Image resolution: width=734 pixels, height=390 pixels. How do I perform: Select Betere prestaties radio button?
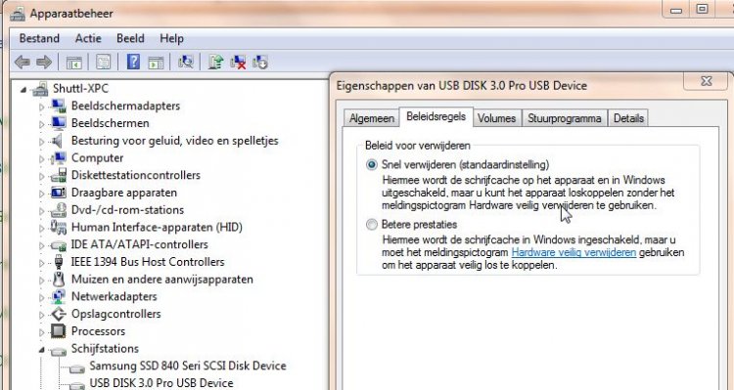click(372, 225)
